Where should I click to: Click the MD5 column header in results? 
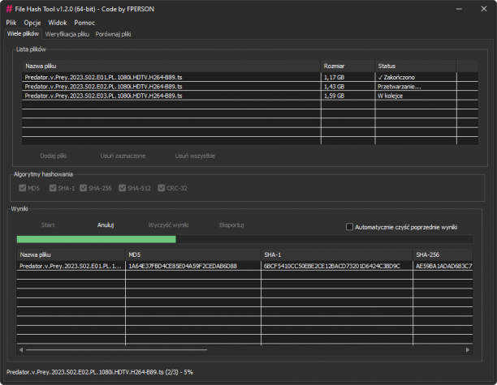coord(193,255)
